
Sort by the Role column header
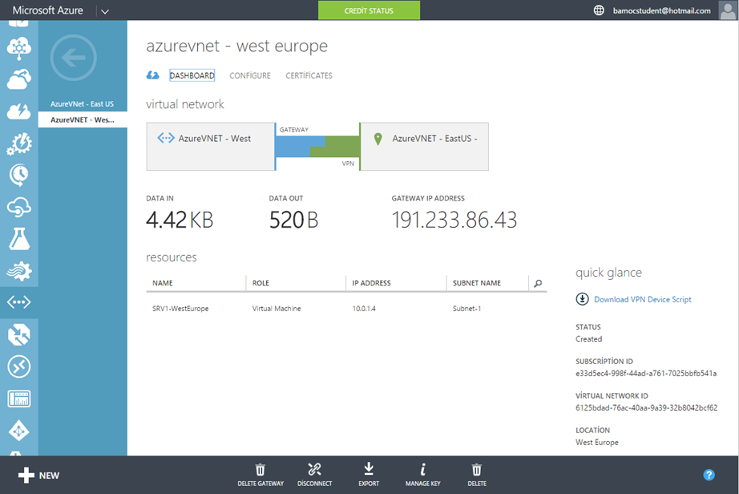click(x=260, y=283)
